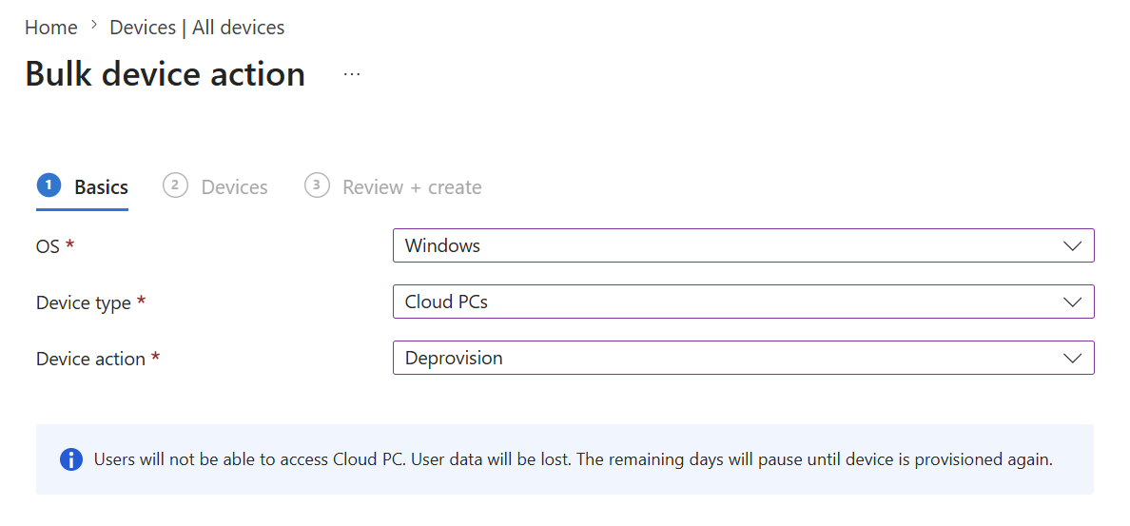The width and height of the screenshot is (1130, 526).
Task: Click the Cloud PC warning message text
Action: (x=574, y=459)
